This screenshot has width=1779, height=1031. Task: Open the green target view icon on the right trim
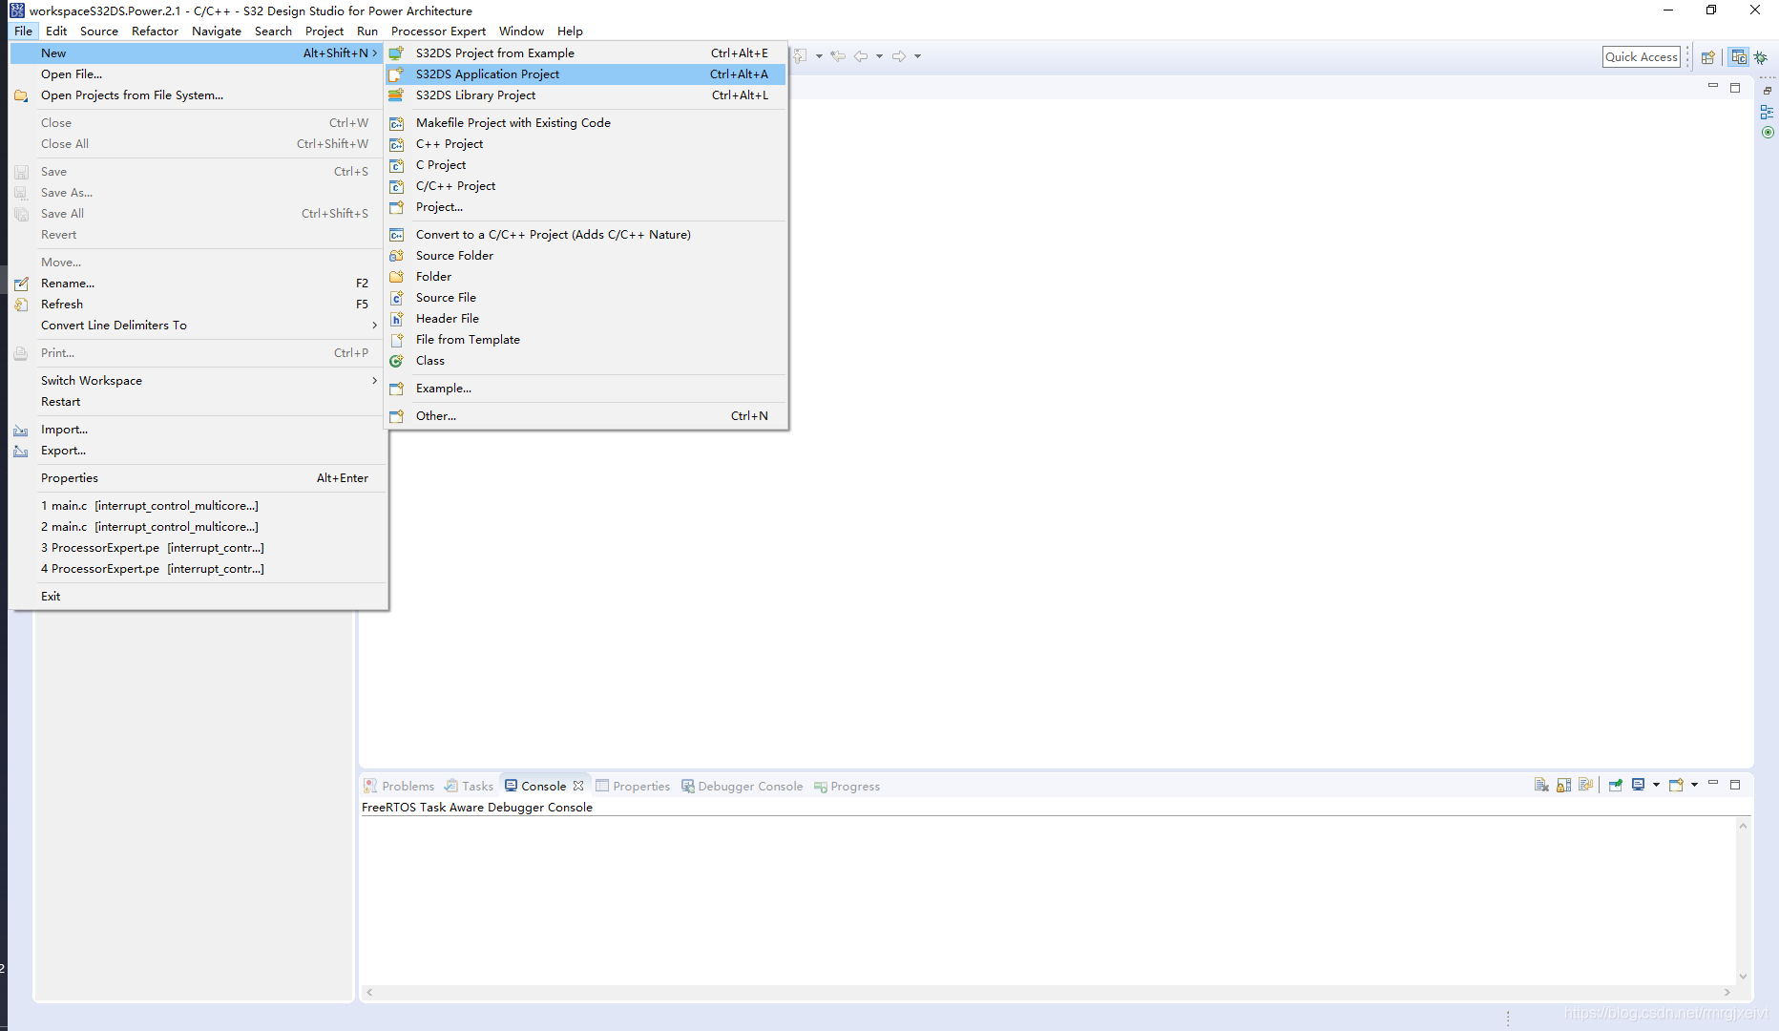(1768, 133)
